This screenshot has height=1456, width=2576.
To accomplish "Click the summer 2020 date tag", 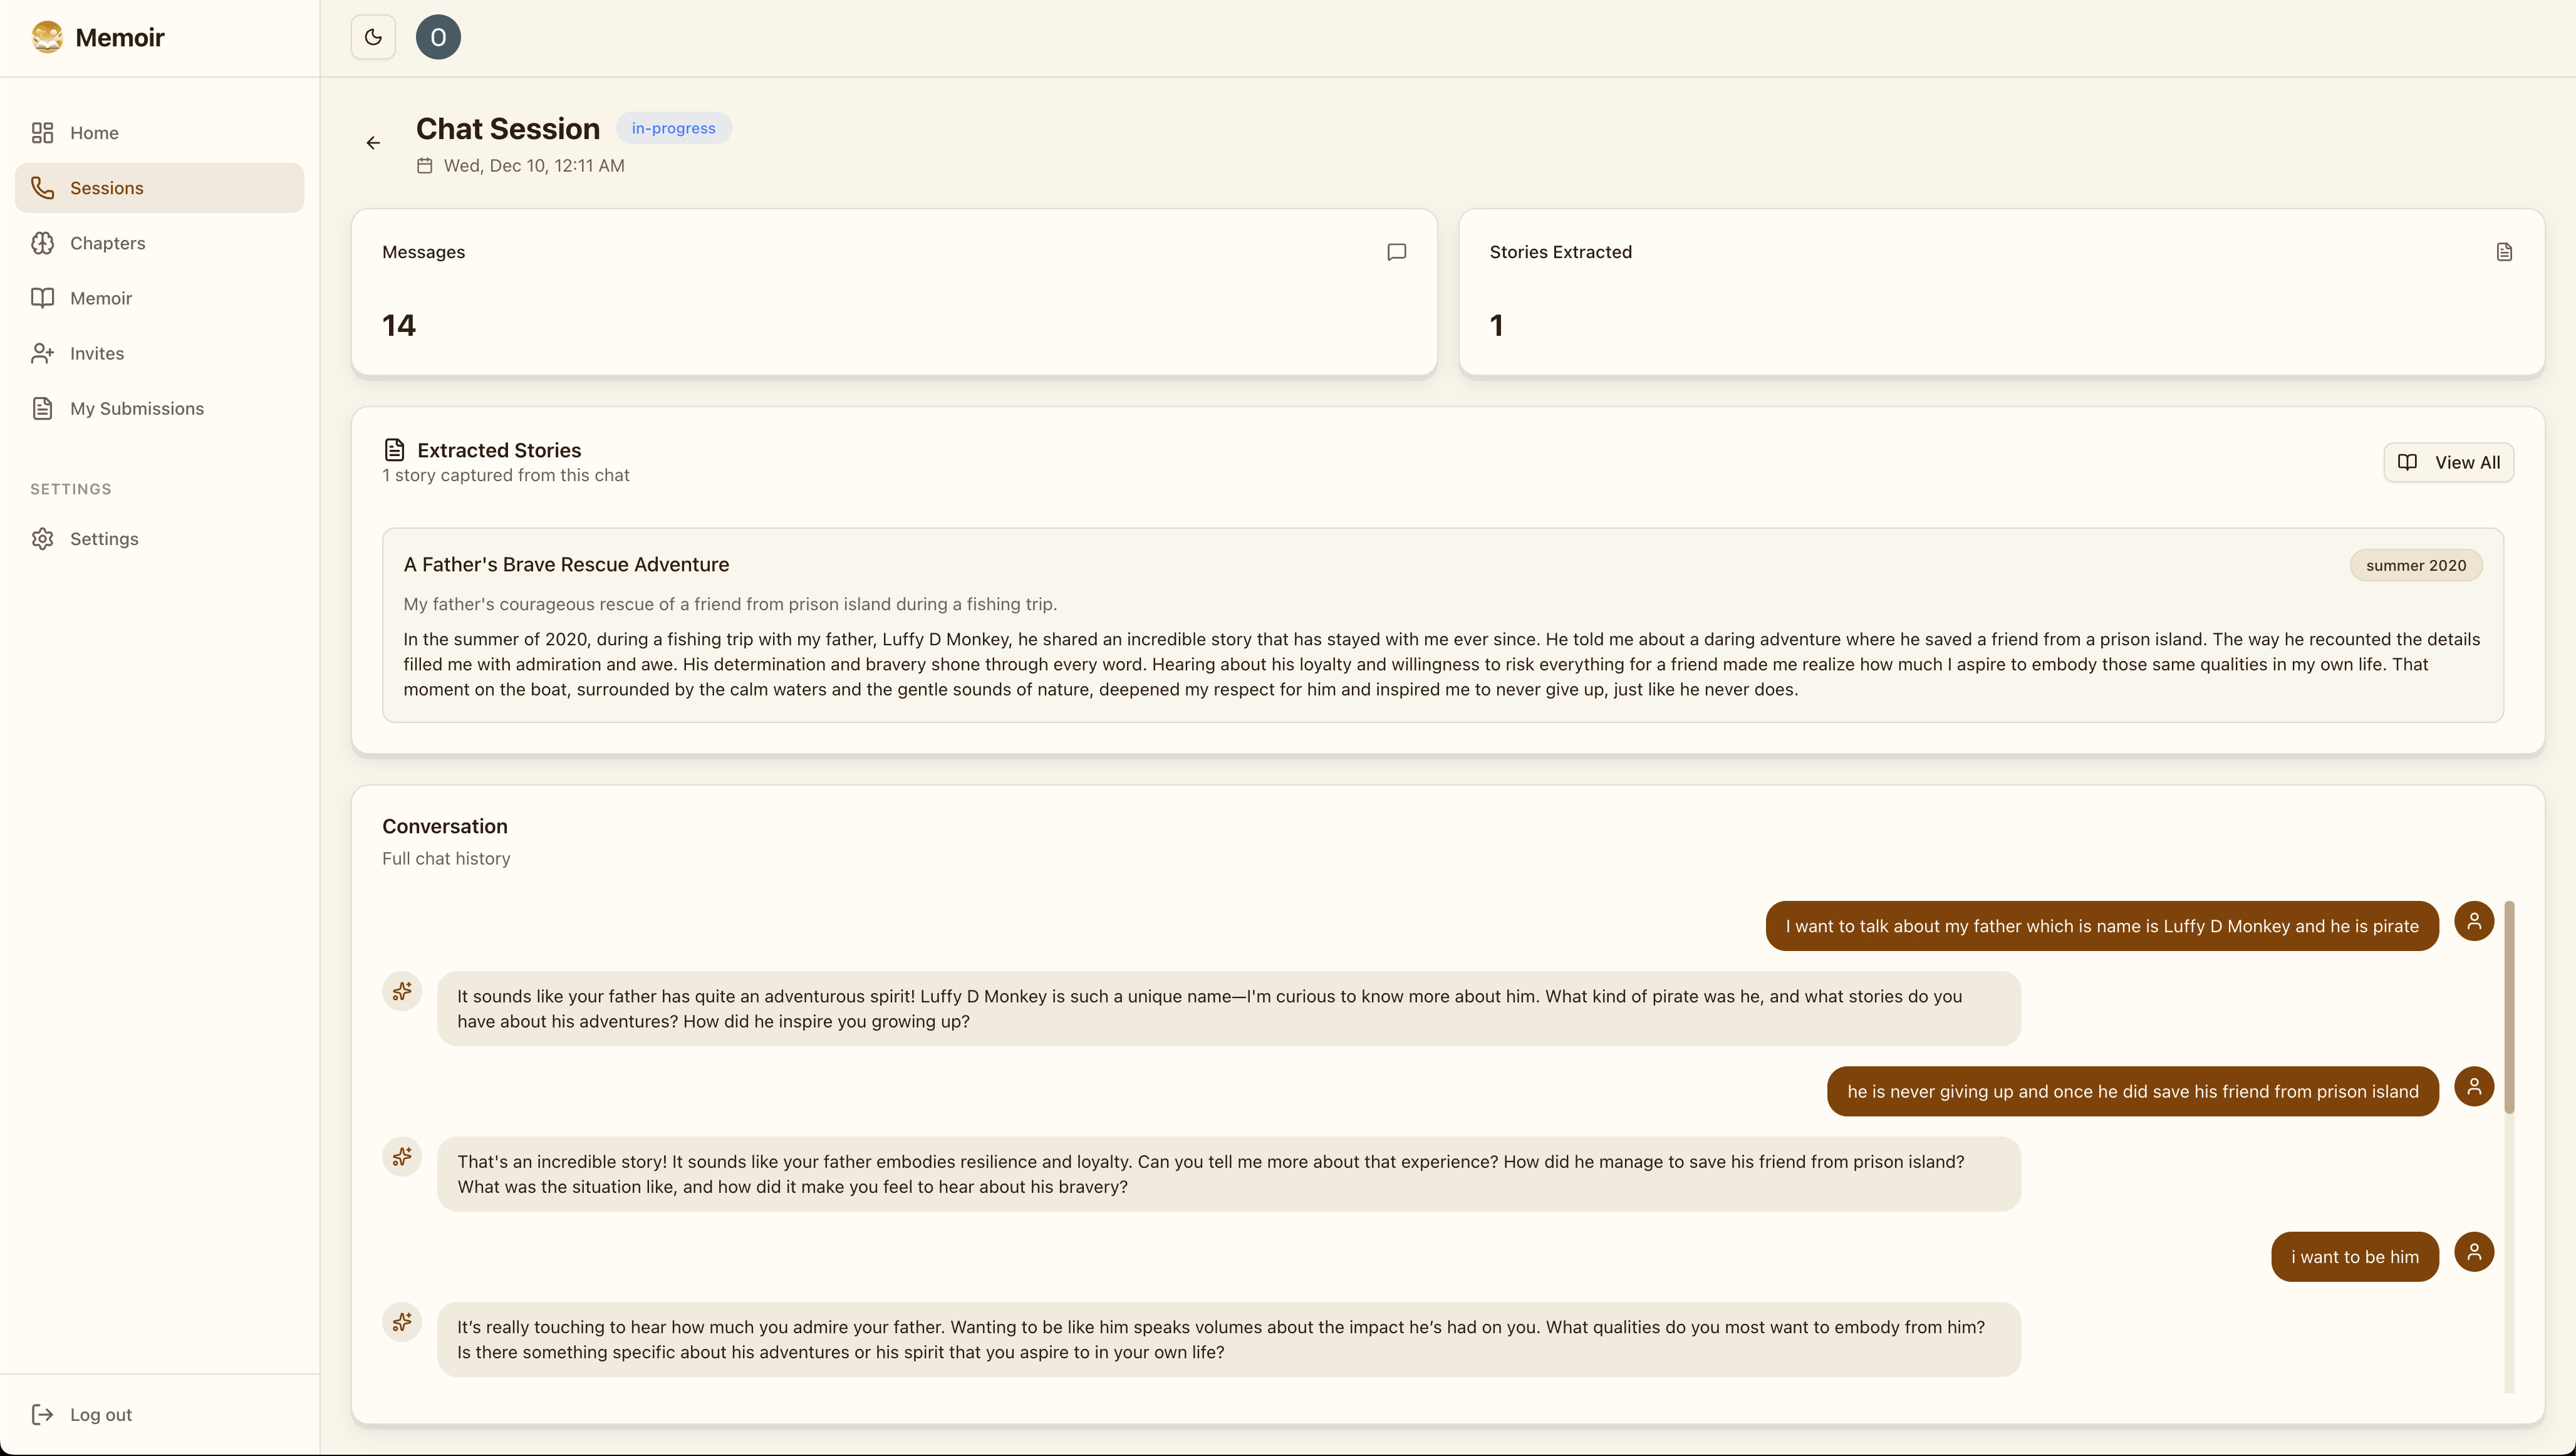I will point(2415,565).
